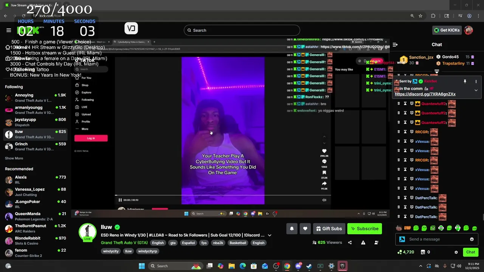Open the 4,720 channel points balance

tap(406, 252)
